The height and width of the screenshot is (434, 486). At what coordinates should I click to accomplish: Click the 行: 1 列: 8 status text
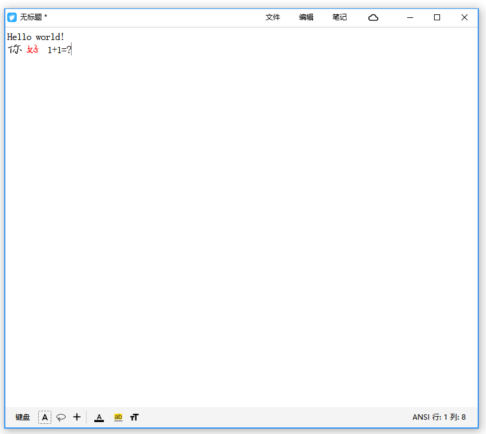point(449,417)
